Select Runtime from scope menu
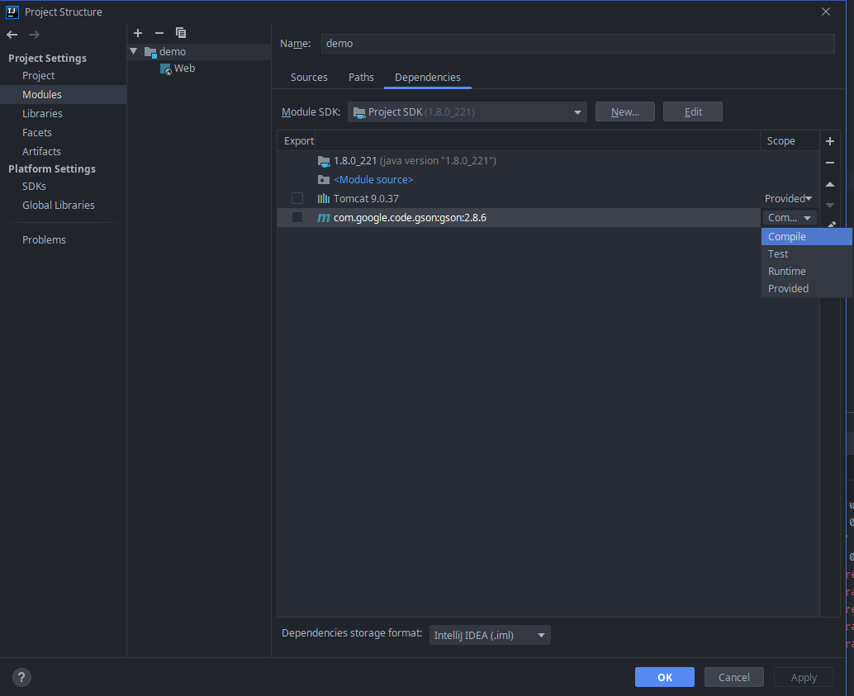This screenshot has width=854, height=696. pos(787,272)
